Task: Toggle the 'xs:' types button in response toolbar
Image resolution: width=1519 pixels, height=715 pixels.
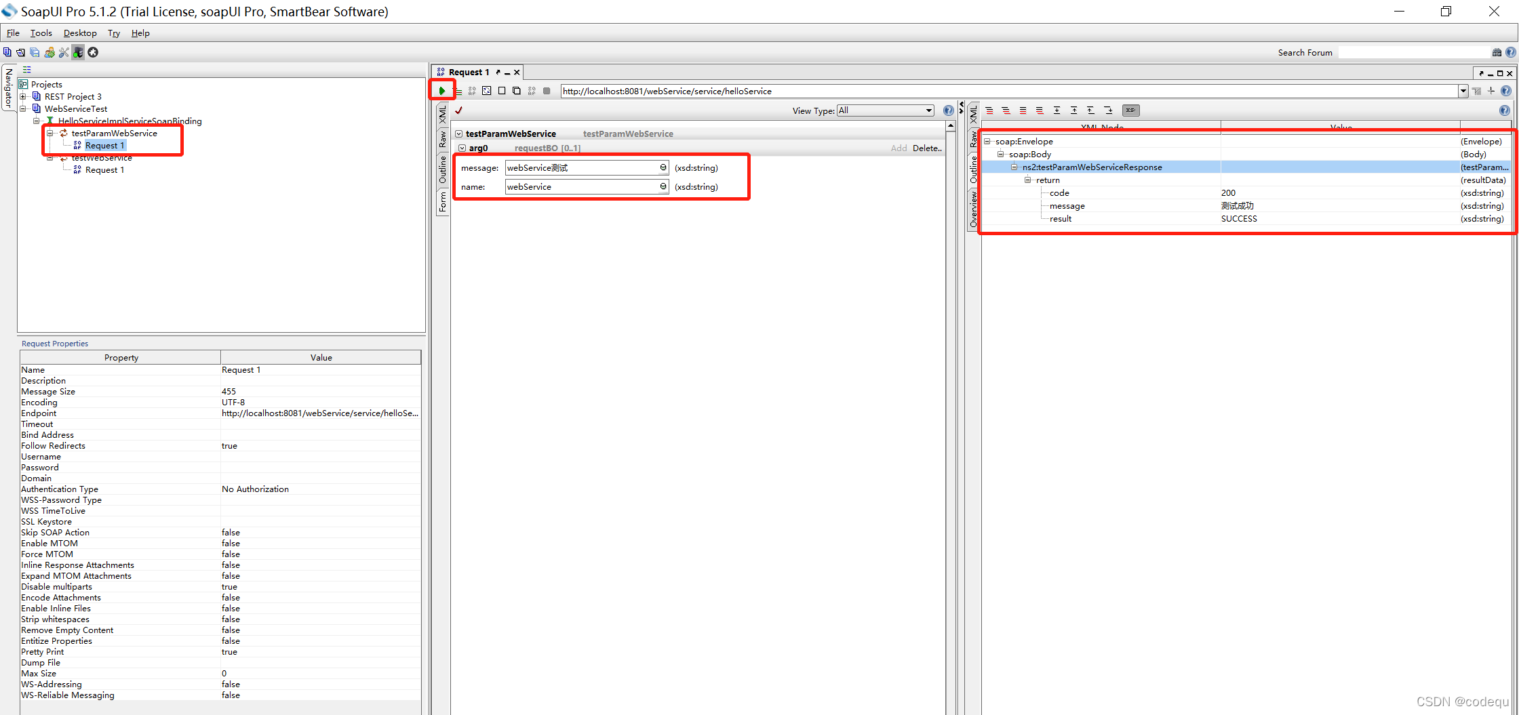Action: click(1131, 110)
